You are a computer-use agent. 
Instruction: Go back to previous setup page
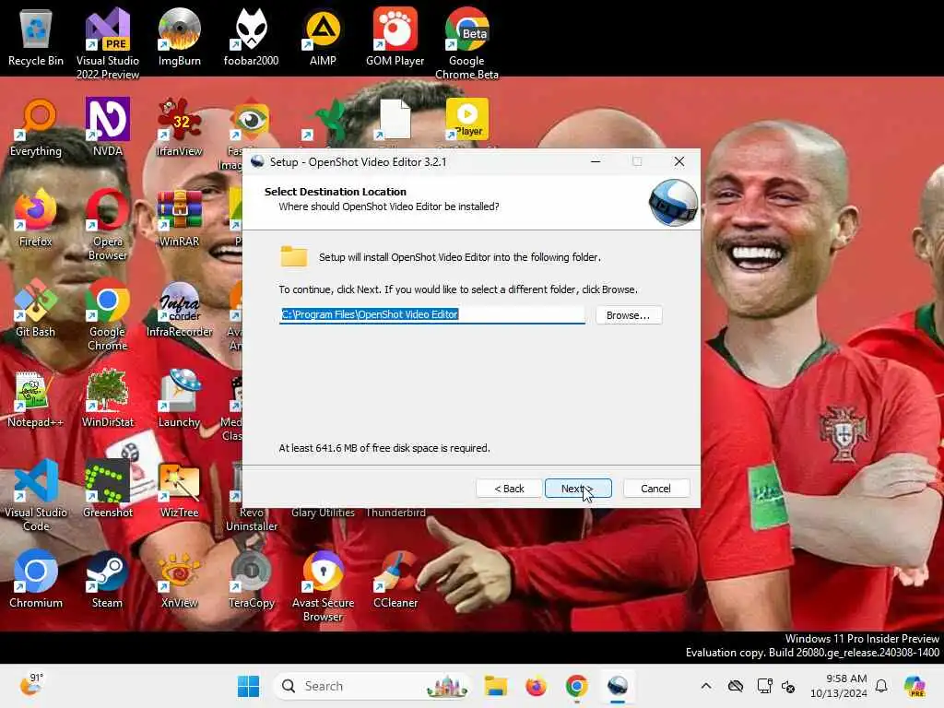(509, 489)
